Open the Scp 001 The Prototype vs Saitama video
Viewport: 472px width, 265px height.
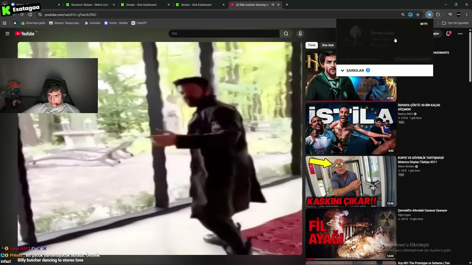coord(424,263)
